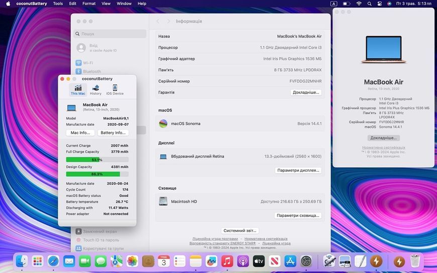Image resolution: width=437 pixels, height=273 pixels.
Task: Click the Параметри дисплея... button
Action: 298,170
